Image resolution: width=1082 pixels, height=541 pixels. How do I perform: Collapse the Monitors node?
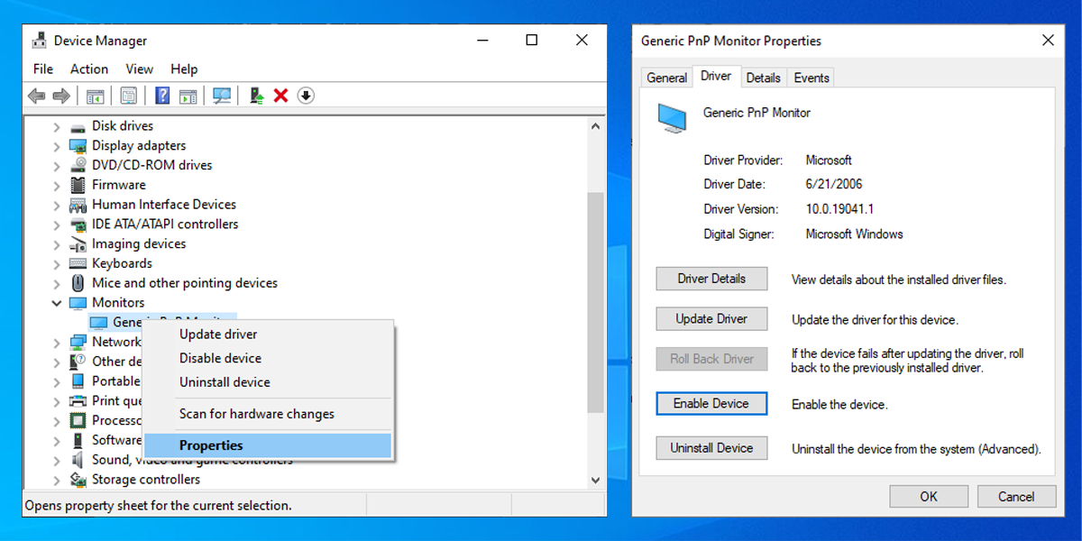57,303
